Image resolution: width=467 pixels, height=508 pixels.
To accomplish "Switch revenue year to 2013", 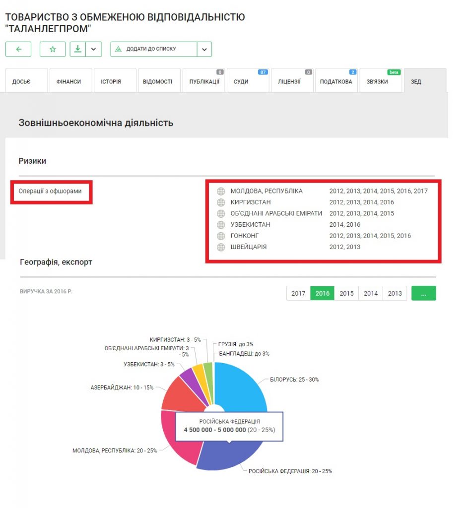I will pyautogui.click(x=395, y=293).
